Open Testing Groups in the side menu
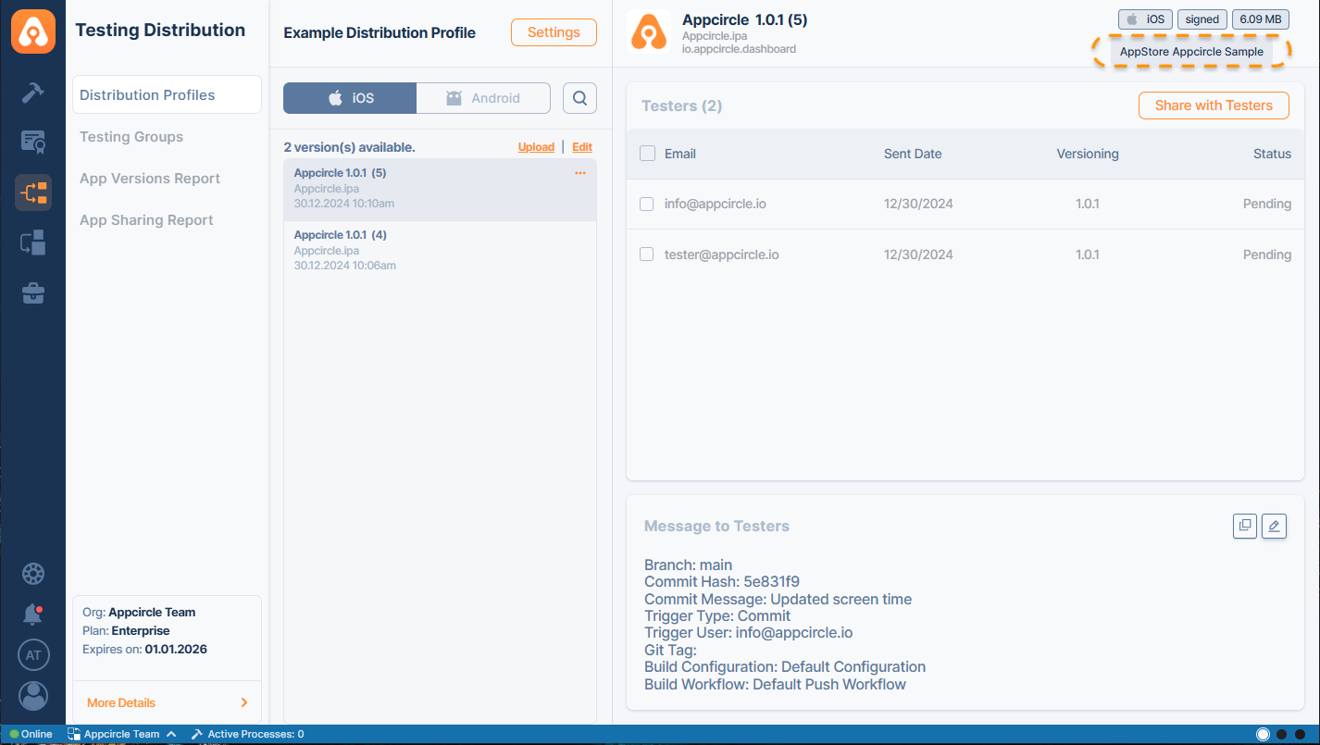Viewport: 1320px width, 745px height. point(131,137)
